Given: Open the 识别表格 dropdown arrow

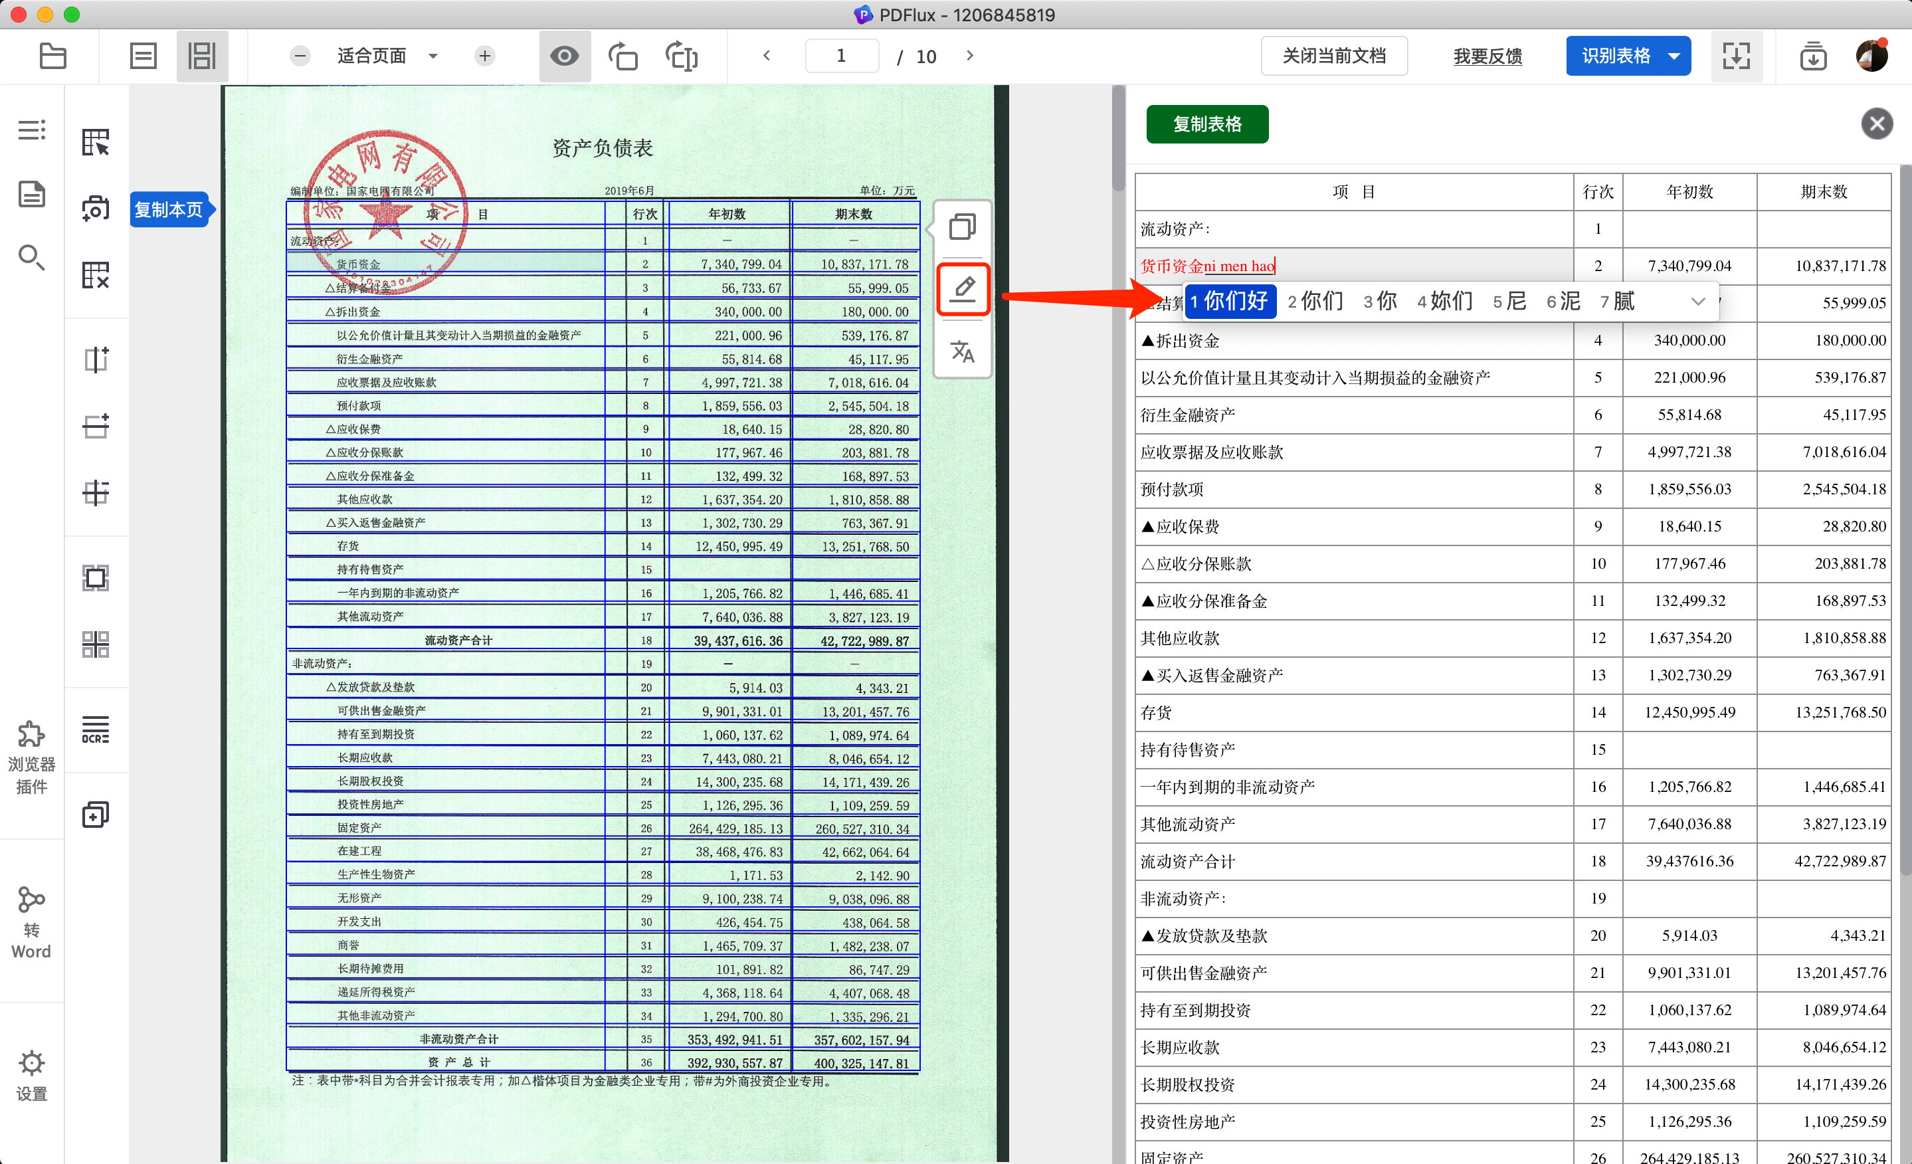Looking at the screenshot, I should coord(1673,56).
